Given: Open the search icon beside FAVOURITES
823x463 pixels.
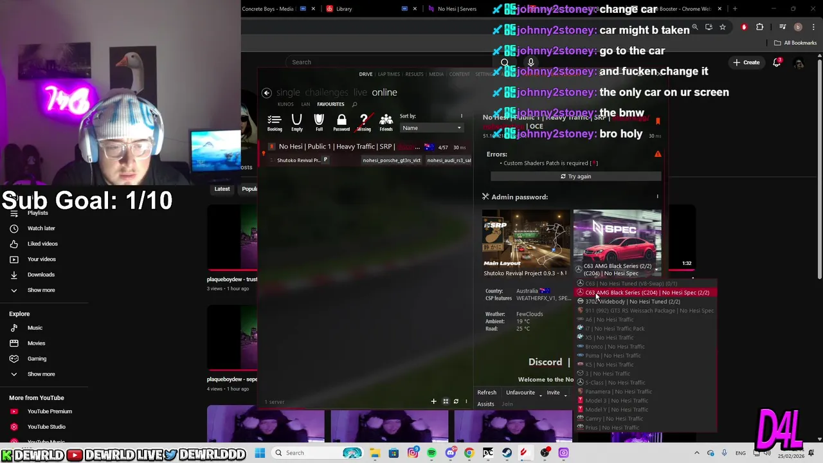Looking at the screenshot, I should point(354,104).
